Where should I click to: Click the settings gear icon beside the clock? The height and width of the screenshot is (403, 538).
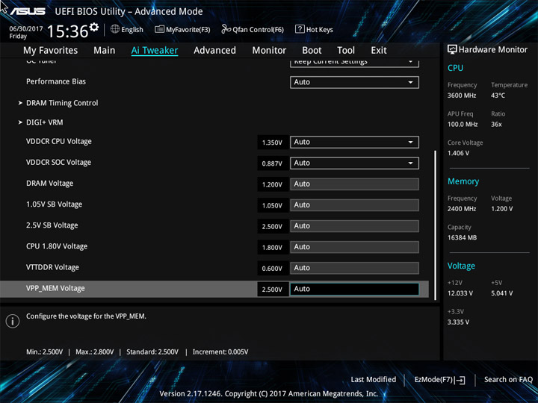coord(93,27)
